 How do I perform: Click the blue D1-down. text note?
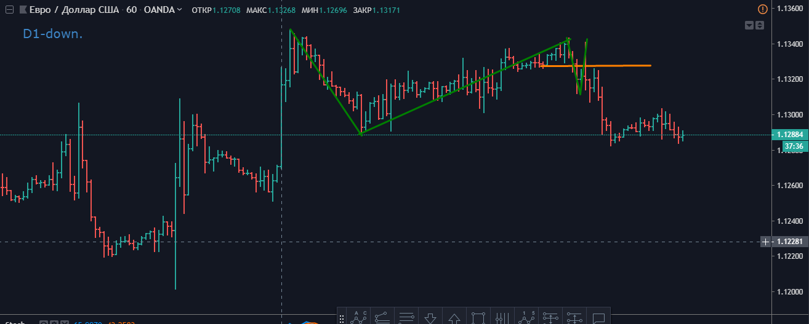[53, 34]
